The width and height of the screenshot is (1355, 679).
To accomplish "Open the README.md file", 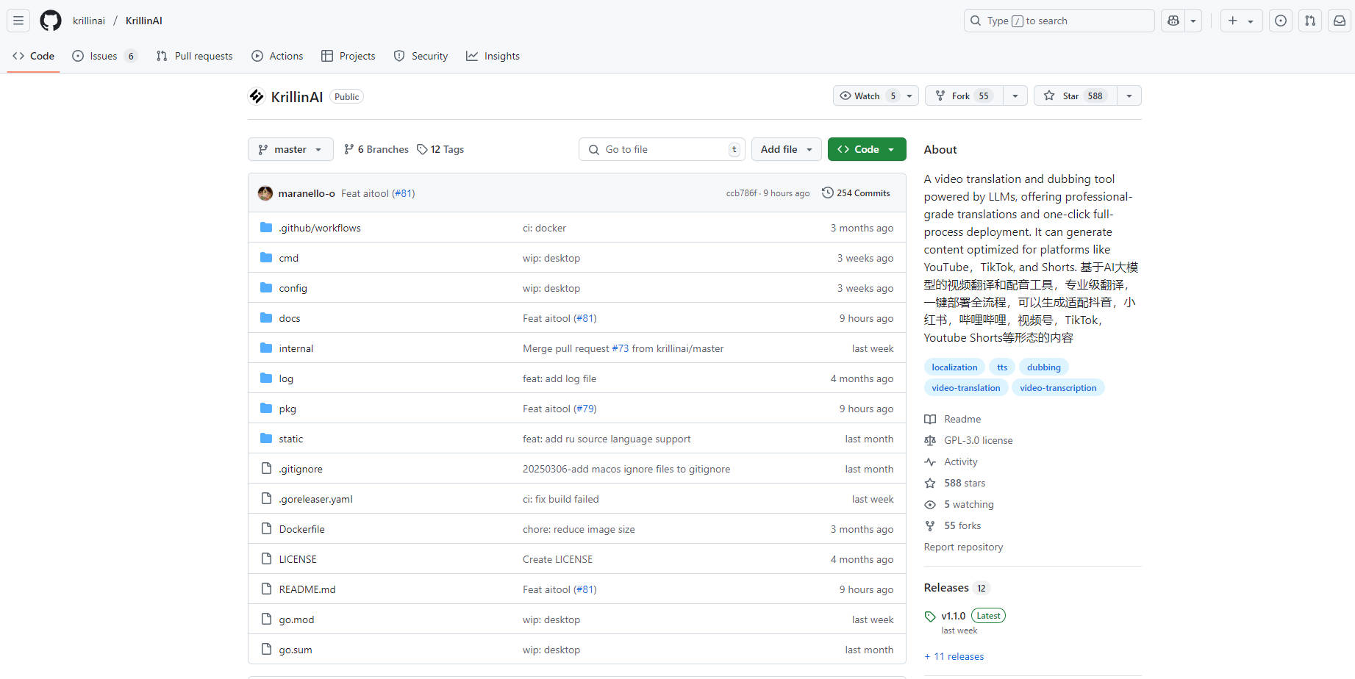I will pyautogui.click(x=307, y=589).
